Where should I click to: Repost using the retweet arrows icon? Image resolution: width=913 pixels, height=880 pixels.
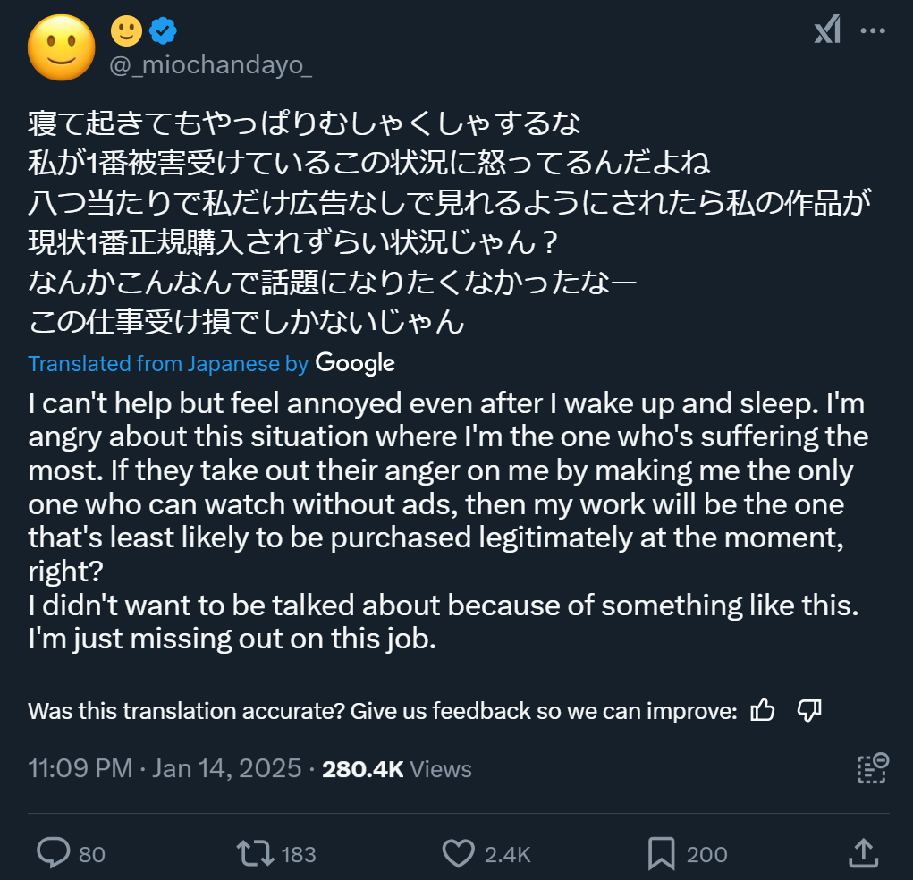point(256,853)
